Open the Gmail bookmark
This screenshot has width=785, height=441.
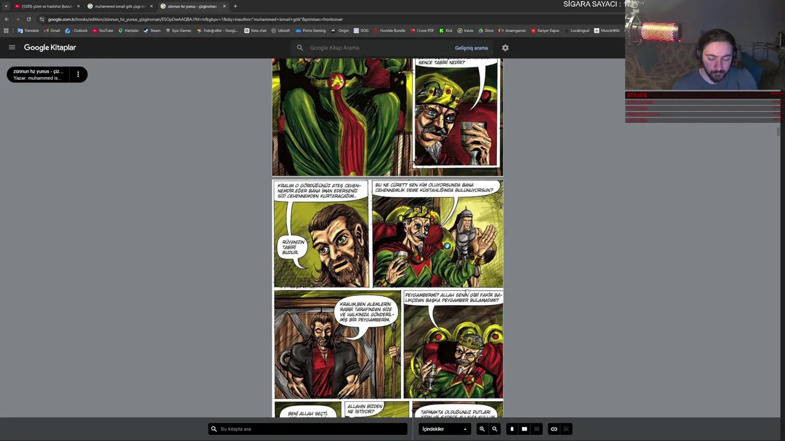coord(52,31)
